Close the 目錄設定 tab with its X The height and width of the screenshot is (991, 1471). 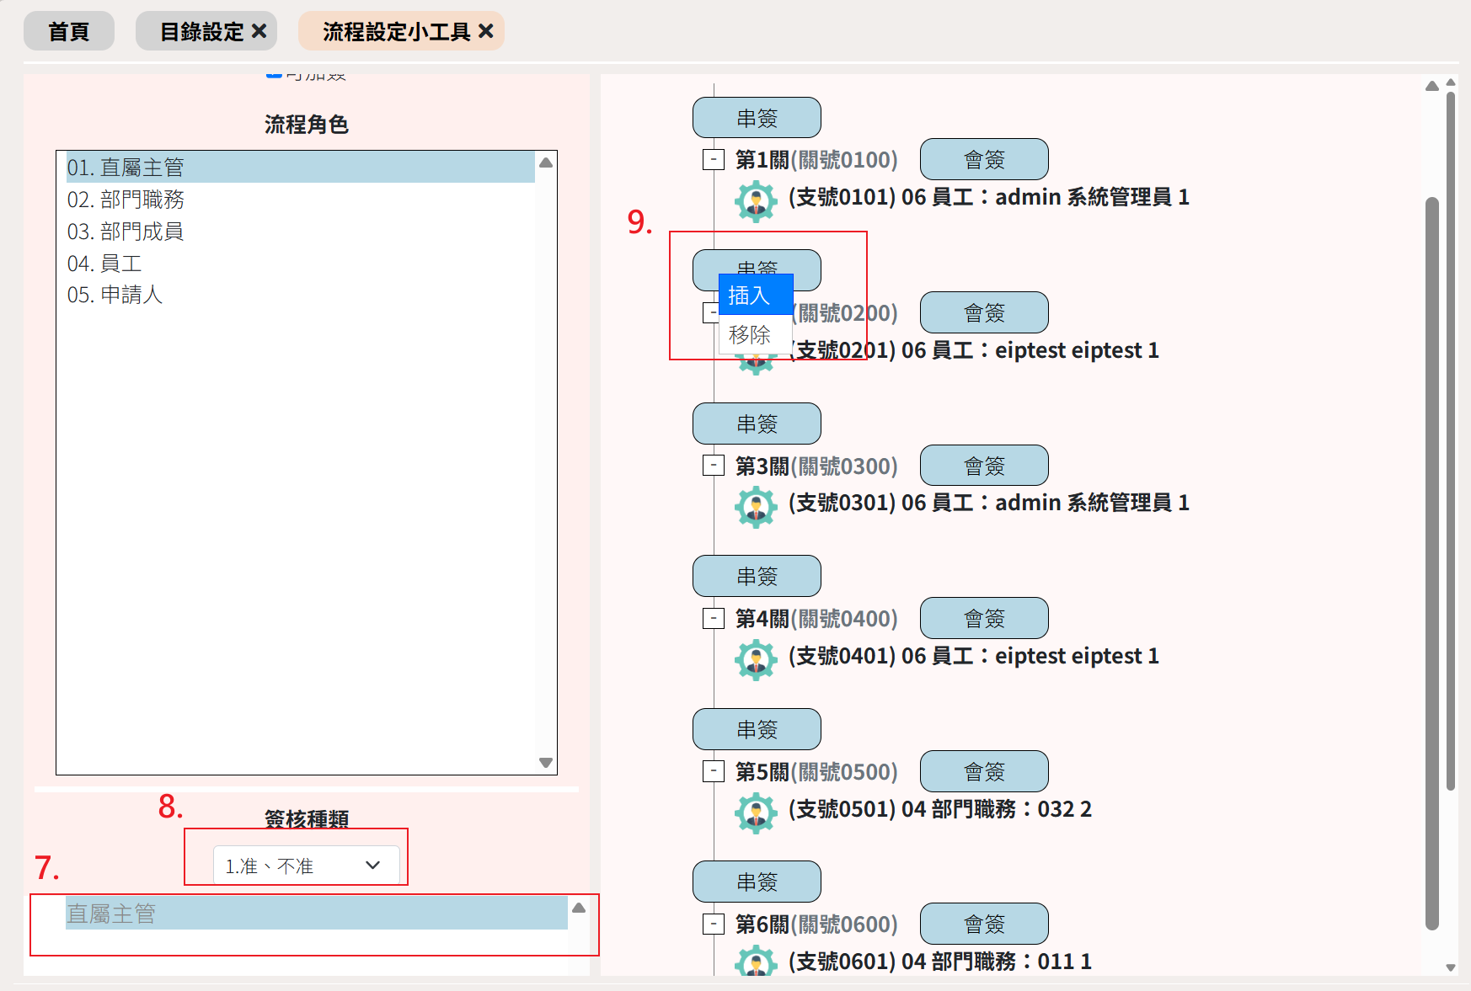click(259, 31)
